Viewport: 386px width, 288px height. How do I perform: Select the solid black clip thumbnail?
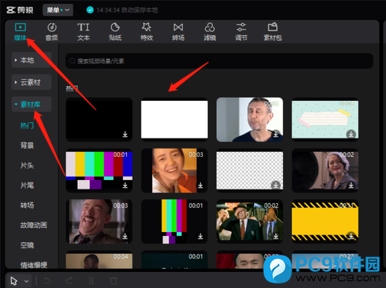coord(99,120)
